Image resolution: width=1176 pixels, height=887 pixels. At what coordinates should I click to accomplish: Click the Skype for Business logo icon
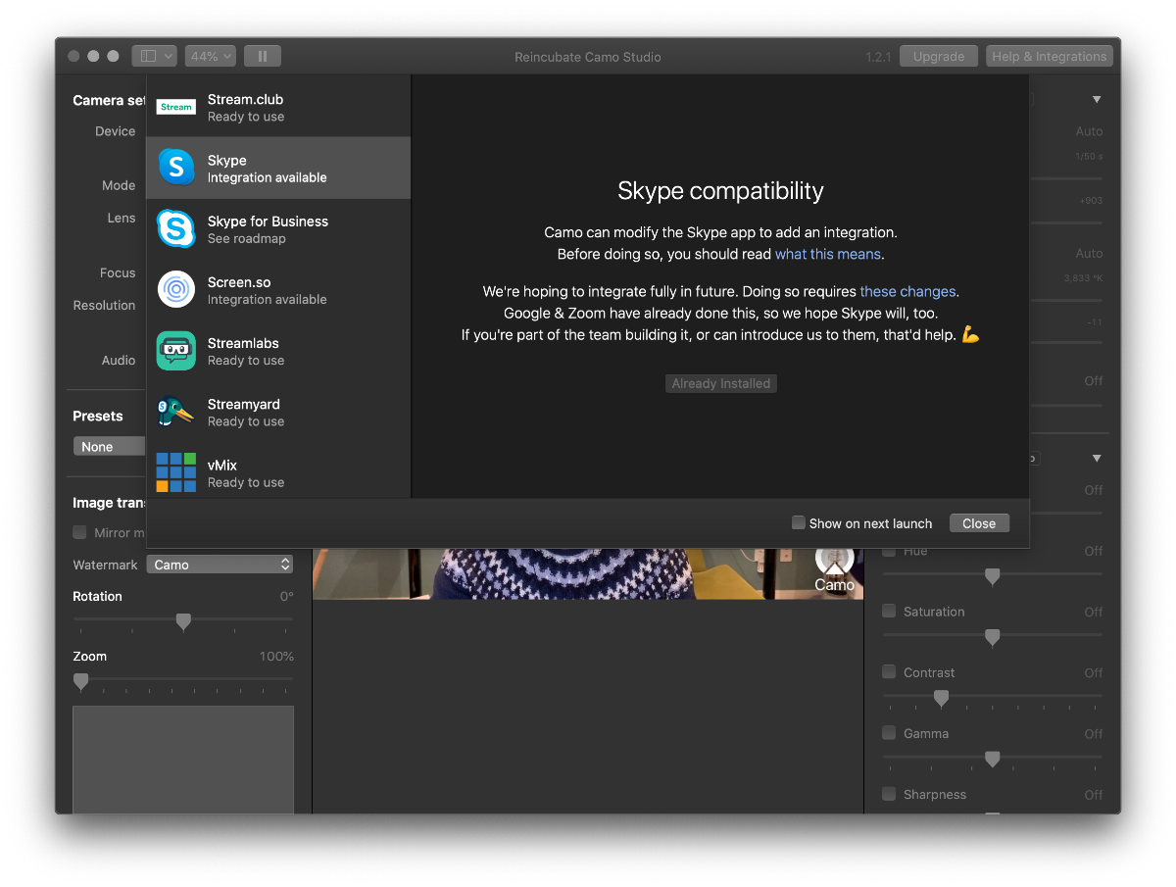pos(176,228)
